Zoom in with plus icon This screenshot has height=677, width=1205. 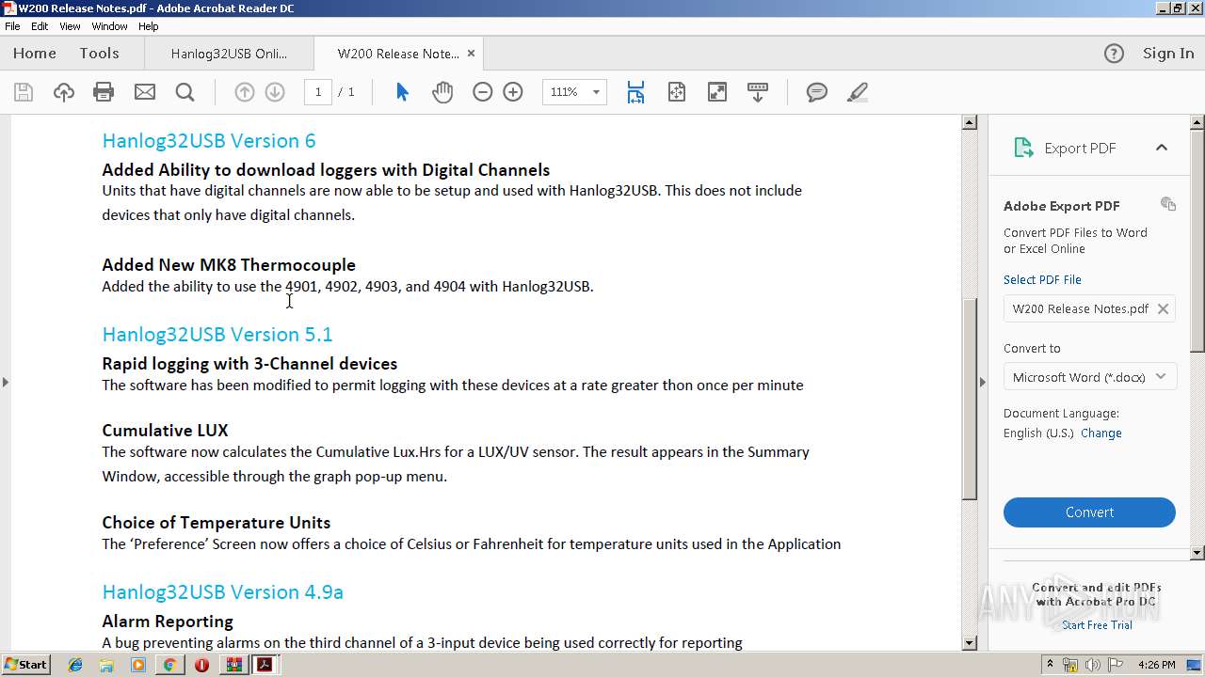[513, 92]
